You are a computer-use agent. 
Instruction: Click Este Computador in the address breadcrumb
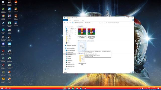(x=79, y=23)
